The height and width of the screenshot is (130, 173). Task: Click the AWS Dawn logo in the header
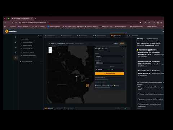tap(7, 31)
